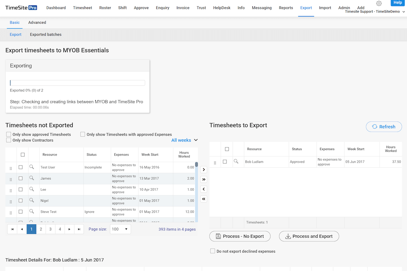Viewport: 407px width, 271px height.
Task: Click the export progress bar
Action: tap(77, 83)
